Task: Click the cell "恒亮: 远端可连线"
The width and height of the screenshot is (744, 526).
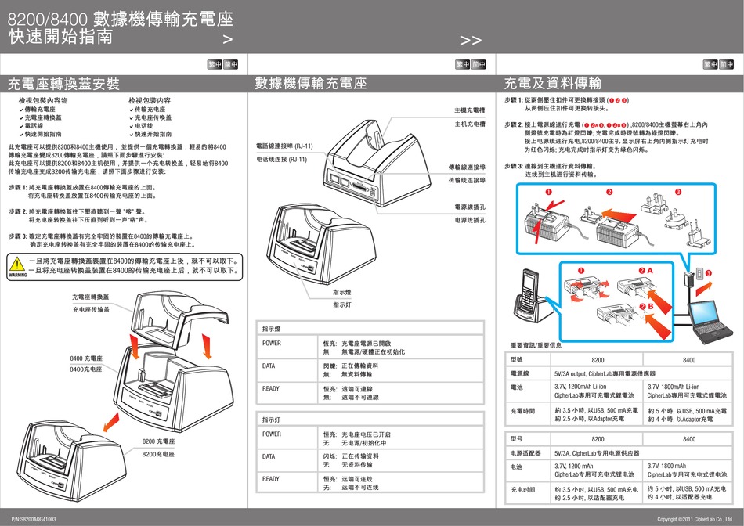Action: tap(348, 479)
